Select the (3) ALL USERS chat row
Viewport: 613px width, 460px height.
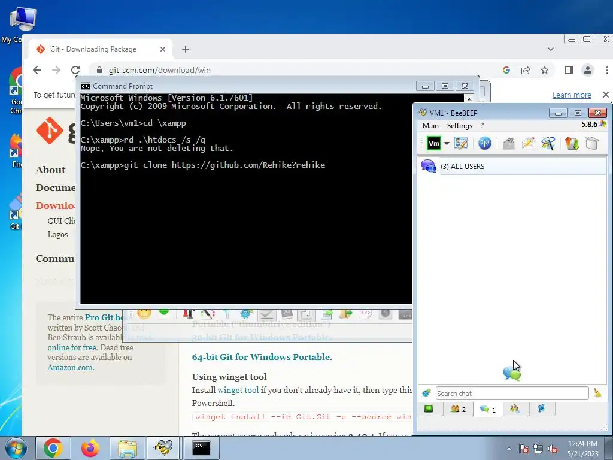tap(513, 167)
